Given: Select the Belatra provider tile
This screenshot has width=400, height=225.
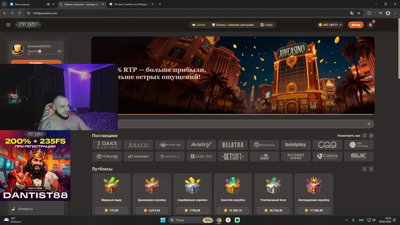Looking at the screenshot, I should 233,145.
